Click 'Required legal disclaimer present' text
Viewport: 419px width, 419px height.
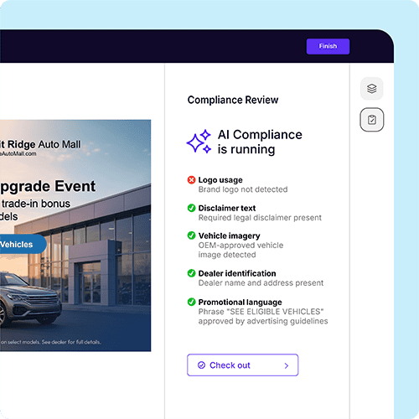point(260,218)
